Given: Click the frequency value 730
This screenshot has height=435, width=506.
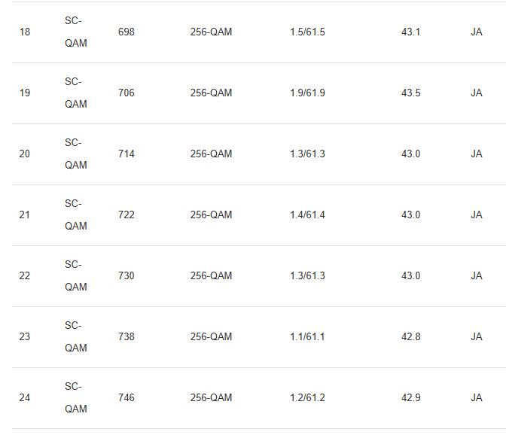Looking at the screenshot, I should click(126, 276).
